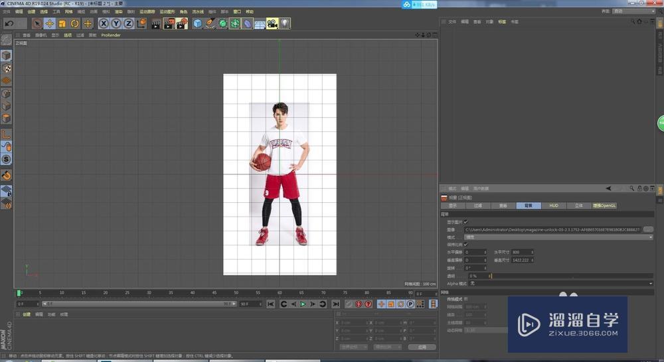664x362 pixels.
Task: Open the Floor environment objects icon
Action: (x=260, y=24)
